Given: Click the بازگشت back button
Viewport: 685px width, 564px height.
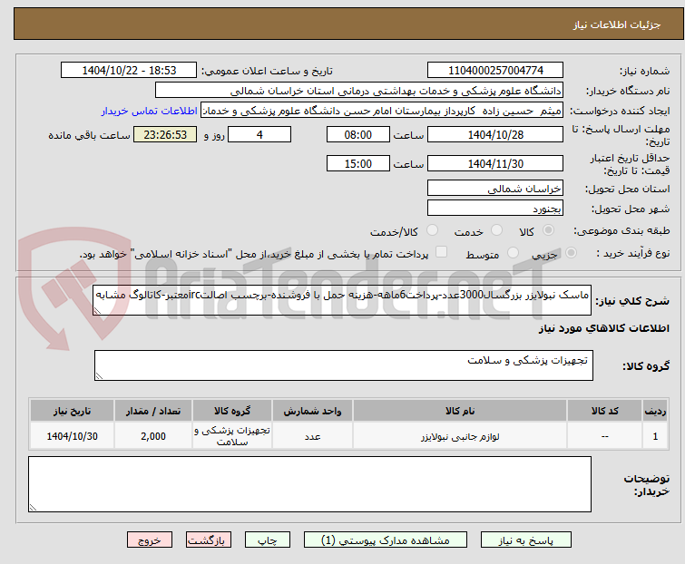Looking at the screenshot, I should tap(209, 540).
